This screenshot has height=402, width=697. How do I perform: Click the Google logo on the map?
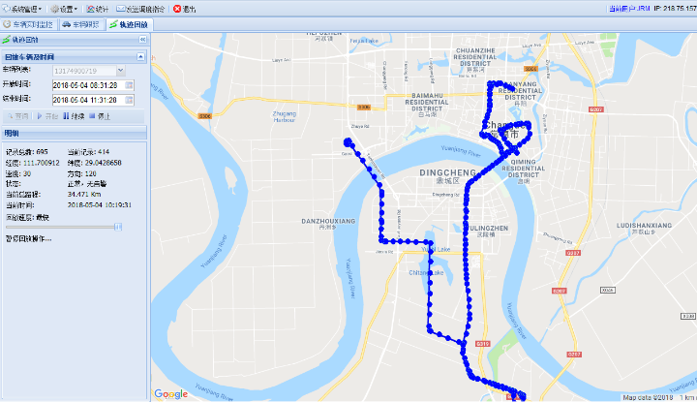pos(170,394)
